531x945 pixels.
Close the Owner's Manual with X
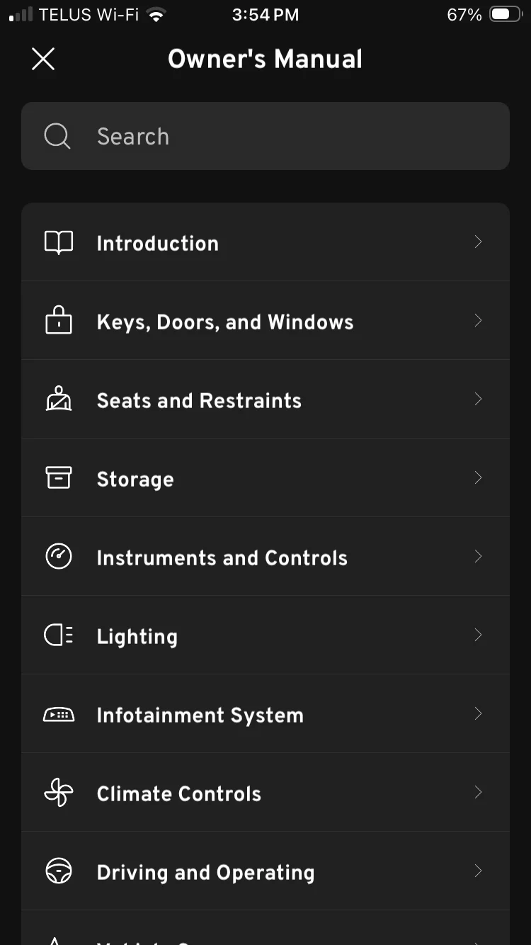(x=43, y=60)
